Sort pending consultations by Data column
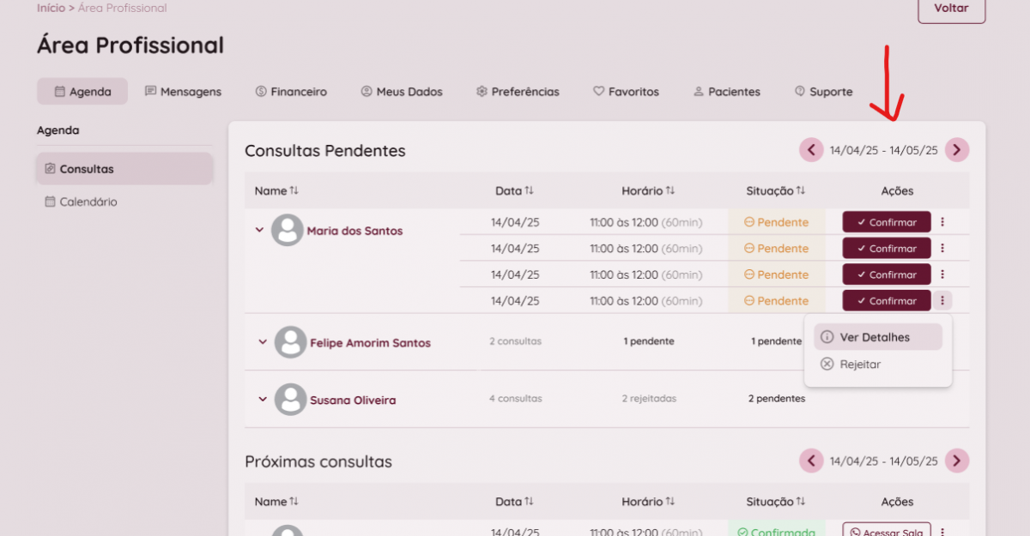The width and height of the screenshot is (1030, 536). 514,190
